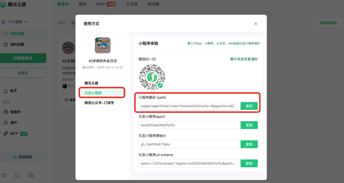The width and height of the screenshot is (344, 183).
Task: Click the WeChat community icon
Action: pos(31,175)
